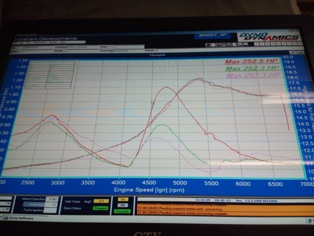Viewport: 314px width, 236px height.
Task: Click the Engine Speed [Ign] (rpm) axis label
Action: pyautogui.click(x=149, y=190)
